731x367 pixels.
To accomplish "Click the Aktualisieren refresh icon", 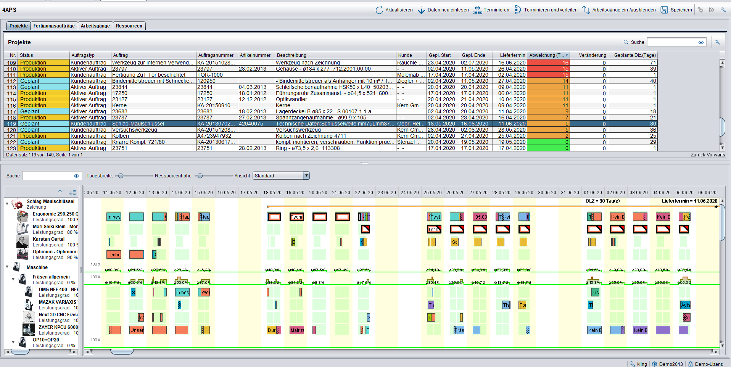I will (x=379, y=10).
